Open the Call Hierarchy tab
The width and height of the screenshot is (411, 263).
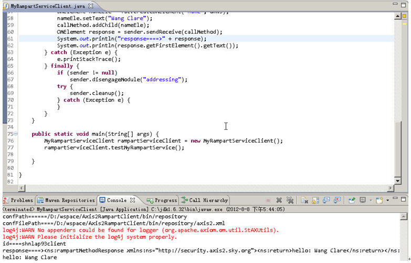pyautogui.click(x=205, y=201)
